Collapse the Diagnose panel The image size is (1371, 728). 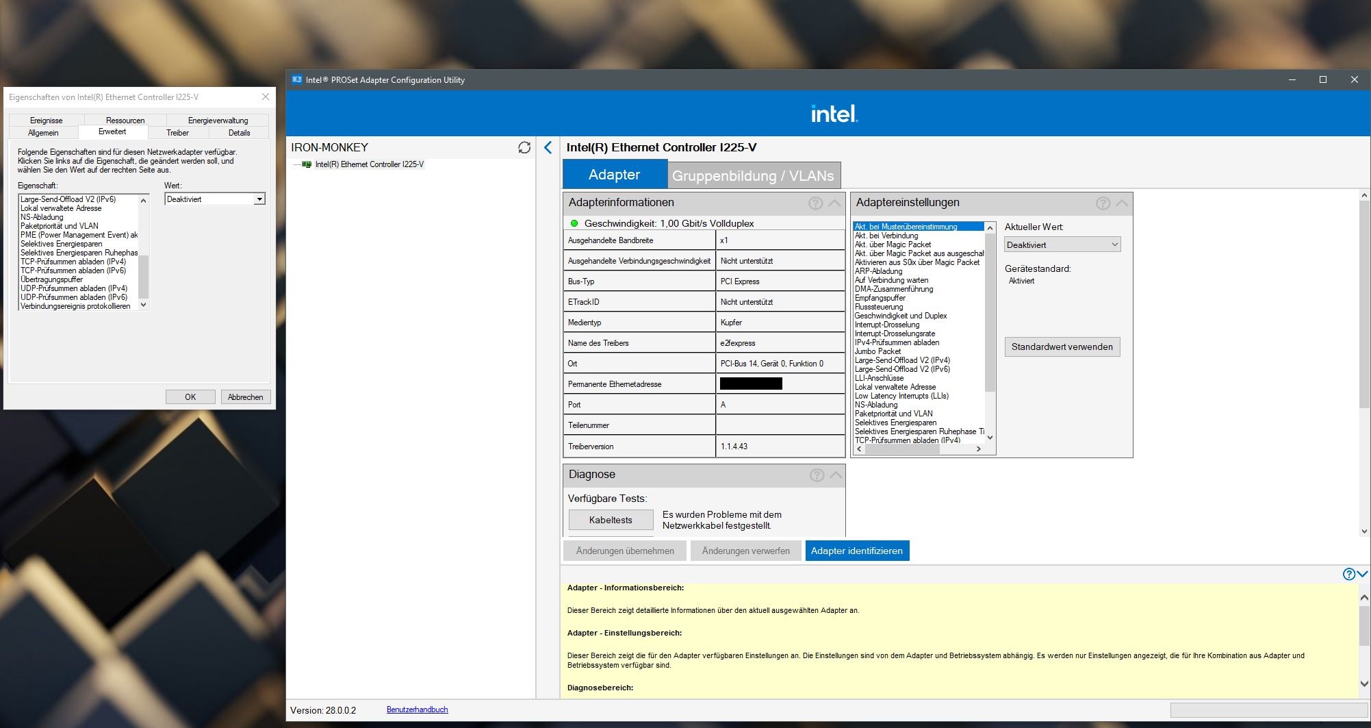pyautogui.click(x=836, y=475)
